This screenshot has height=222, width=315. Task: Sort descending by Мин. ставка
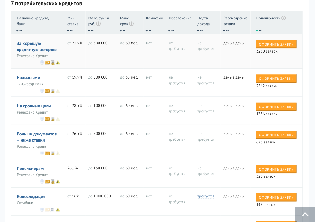tap(68, 31)
